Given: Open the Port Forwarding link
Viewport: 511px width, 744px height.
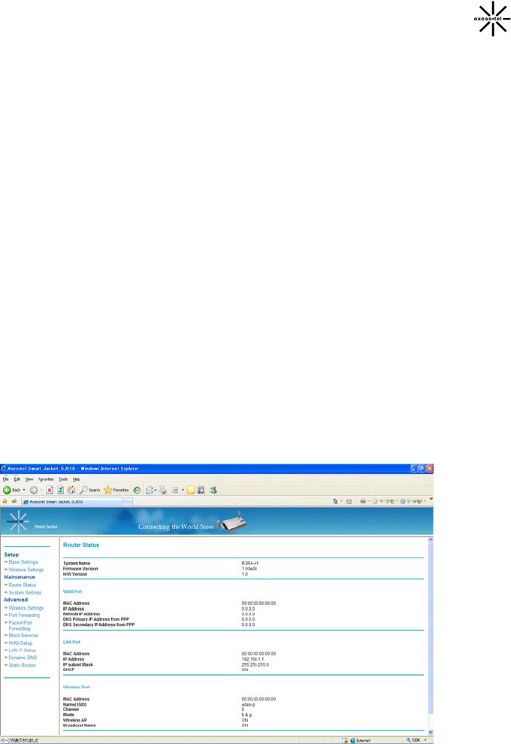Looking at the screenshot, I should [x=24, y=615].
